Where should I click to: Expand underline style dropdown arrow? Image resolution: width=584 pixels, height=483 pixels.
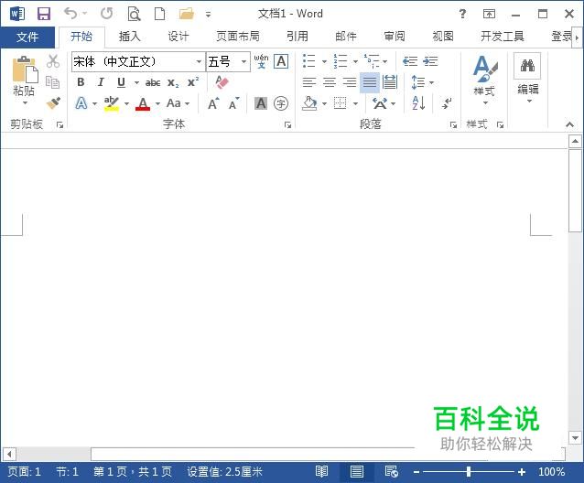136,82
